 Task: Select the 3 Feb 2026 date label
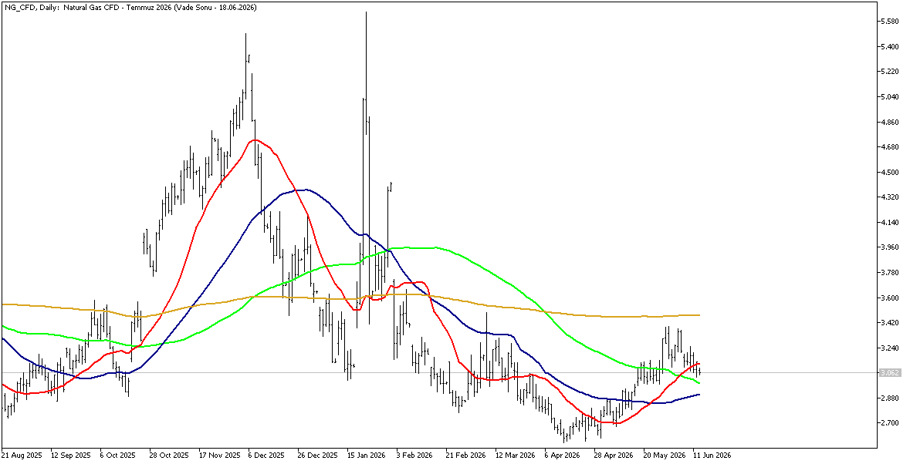415,456
